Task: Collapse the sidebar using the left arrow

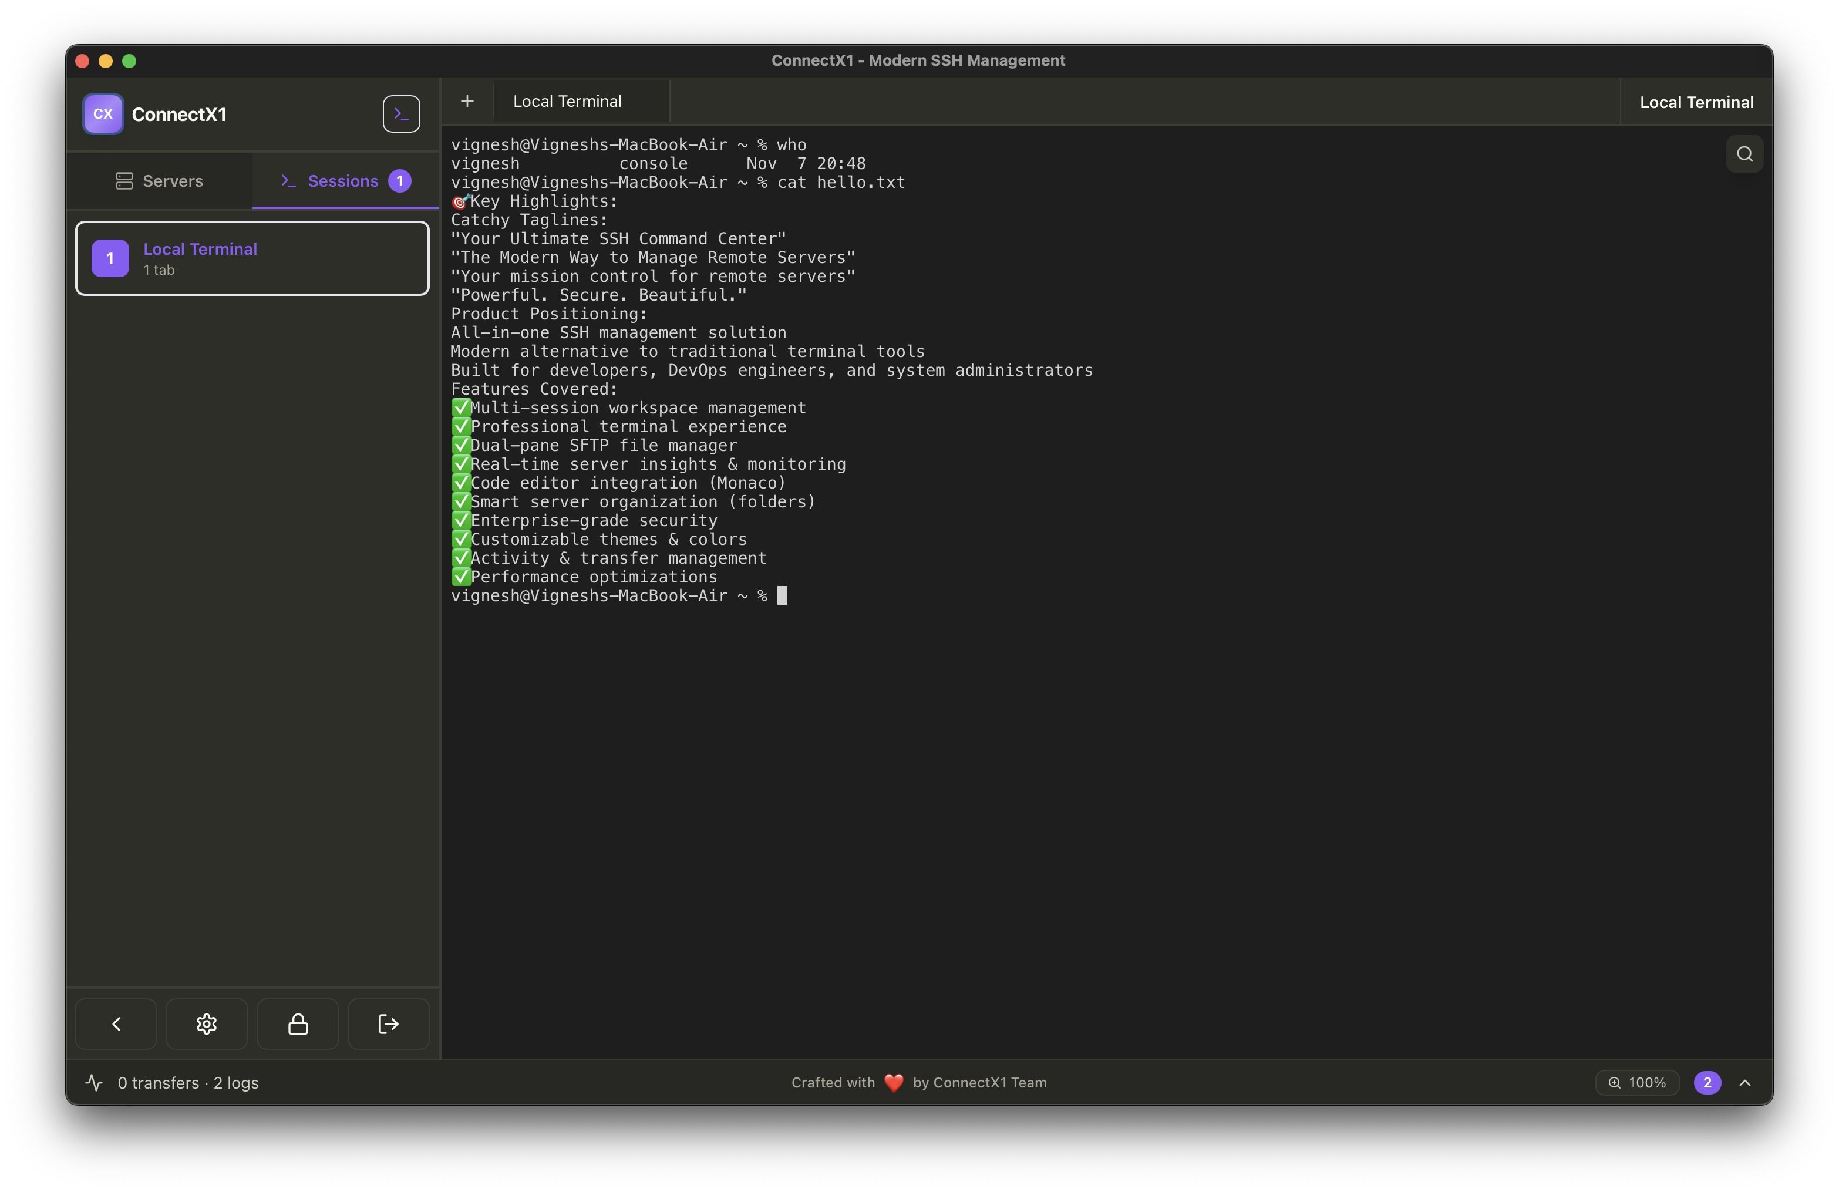Action: 116,1023
